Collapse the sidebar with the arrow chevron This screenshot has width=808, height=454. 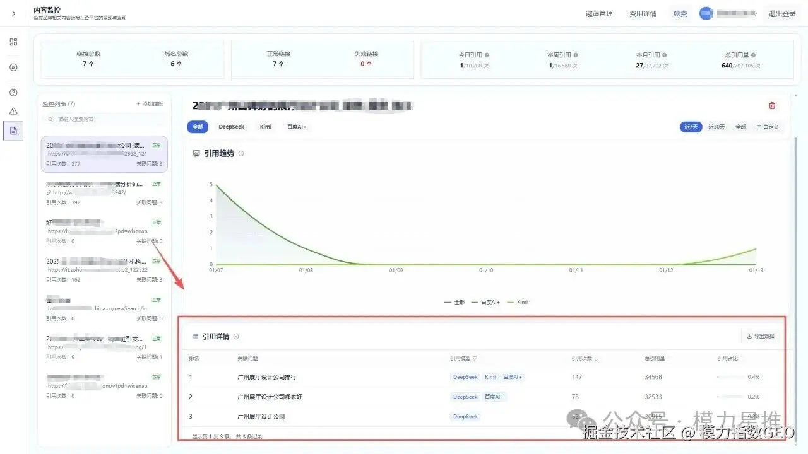[x=13, y=13]
